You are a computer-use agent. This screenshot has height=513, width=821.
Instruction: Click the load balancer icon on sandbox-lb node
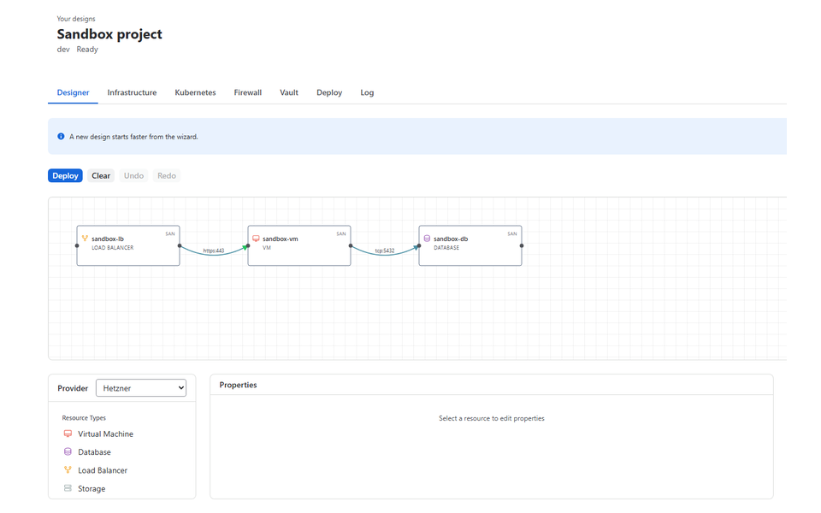point(85,239)
